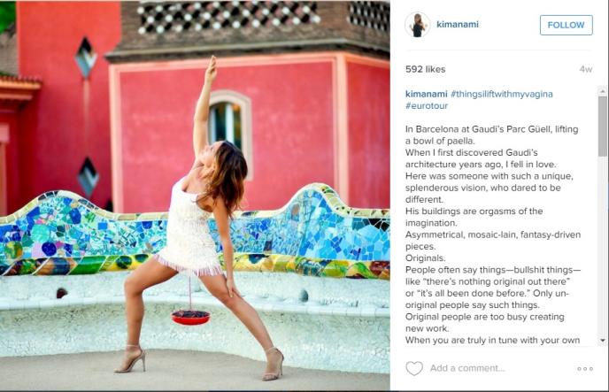
Task: Follow the kimanami account
Action: (x=567, y=25)
